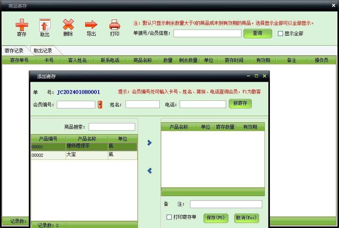Maximize the 添加寄存 dialog
Viewport: 339px width, 228px height.
[x=256, y=76]
